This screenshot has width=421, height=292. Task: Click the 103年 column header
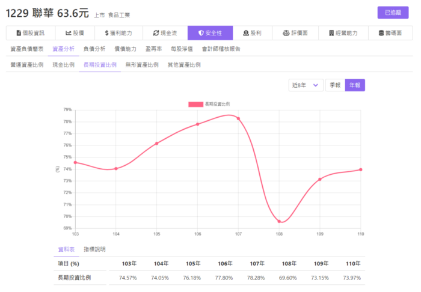129,264
